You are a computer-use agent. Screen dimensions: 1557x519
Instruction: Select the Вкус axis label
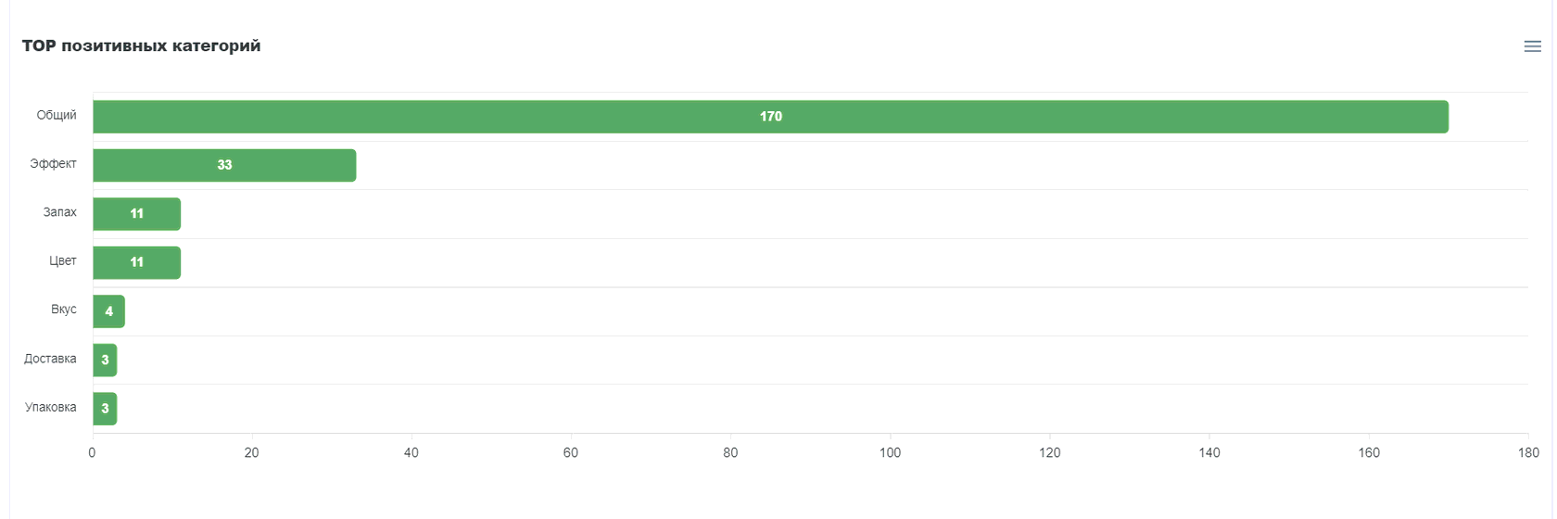coord(64,310)
